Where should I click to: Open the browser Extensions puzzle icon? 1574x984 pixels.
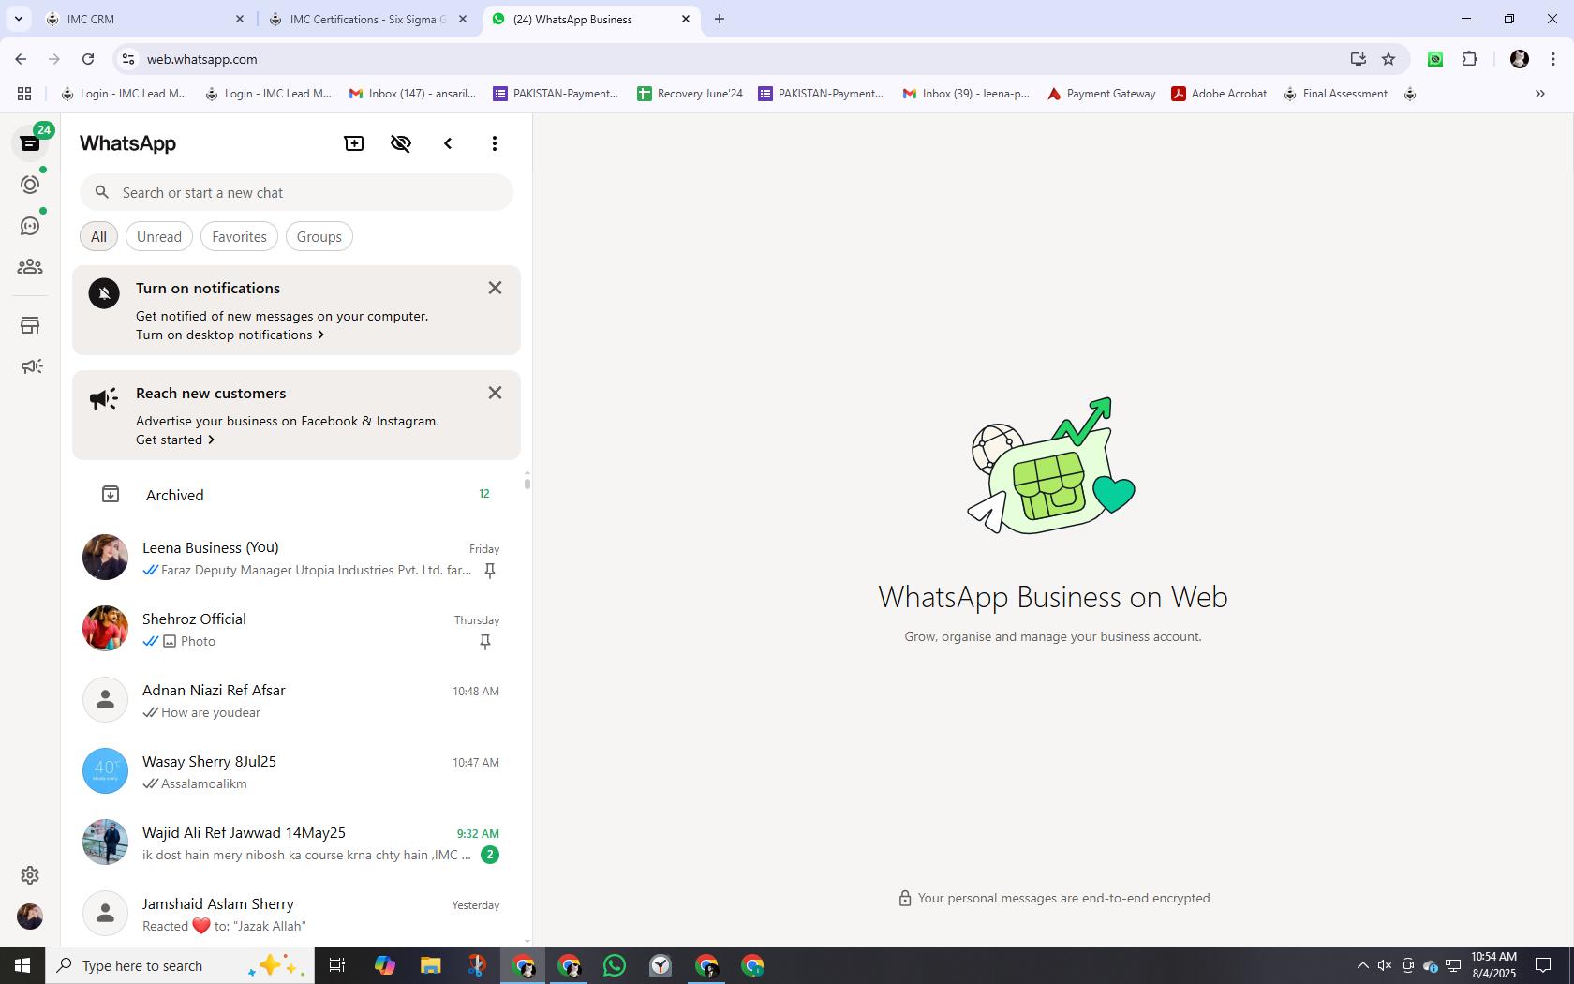click(x=1469, y=59)
